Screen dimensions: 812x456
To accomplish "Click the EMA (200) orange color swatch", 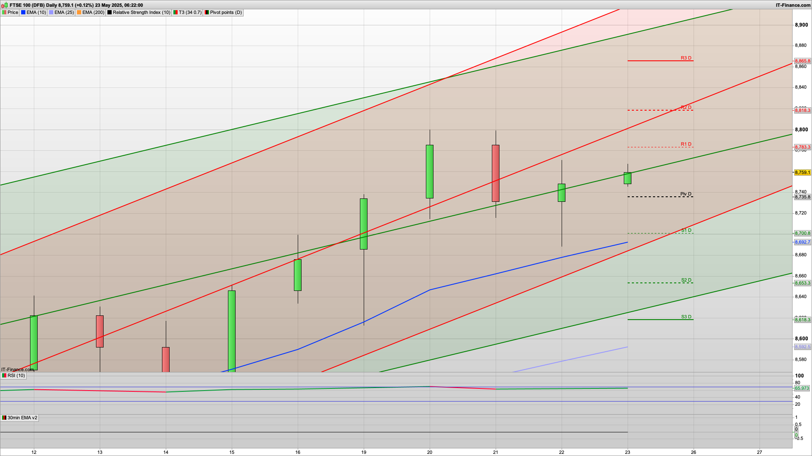I will click(x=79, y=12).
